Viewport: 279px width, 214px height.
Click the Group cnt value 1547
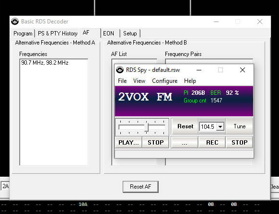coord(216,101)
